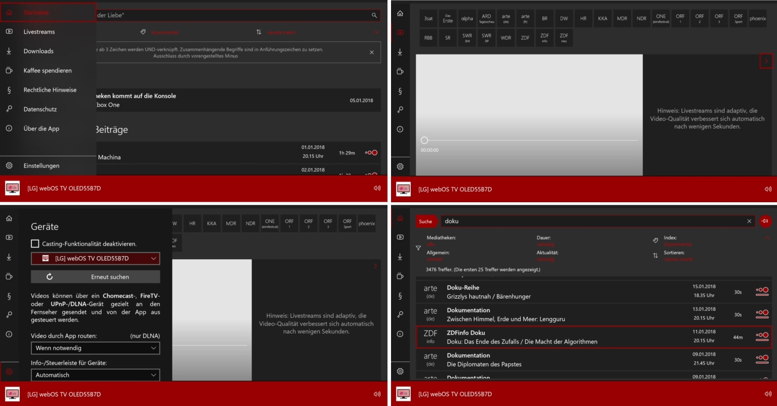Click the LG TV thumbnail in the channel-grid view's red bar

pyautogui.click(x=403, y=189)
